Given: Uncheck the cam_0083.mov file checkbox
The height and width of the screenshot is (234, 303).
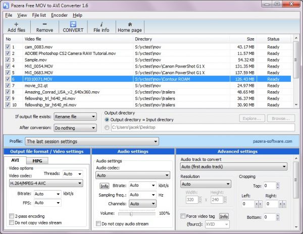Looking at the screenshot, I should click(x=7, y=47).
